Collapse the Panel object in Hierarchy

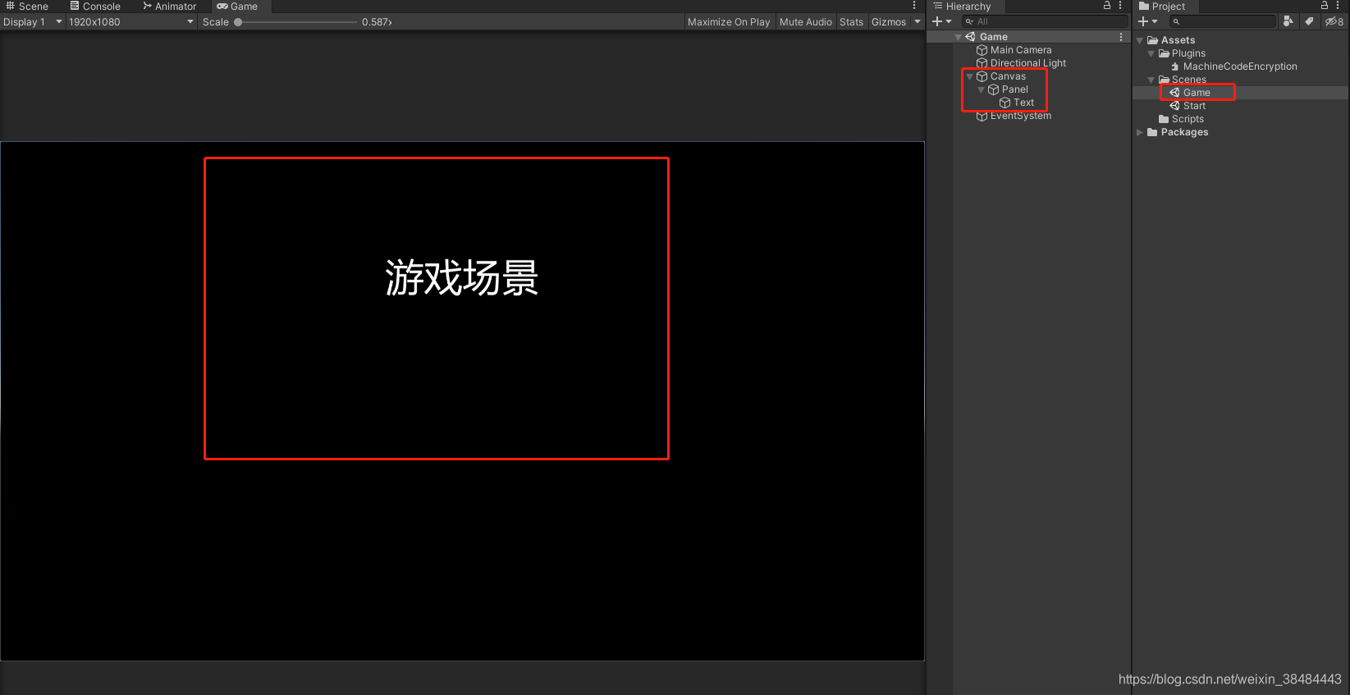coord(981,89)
